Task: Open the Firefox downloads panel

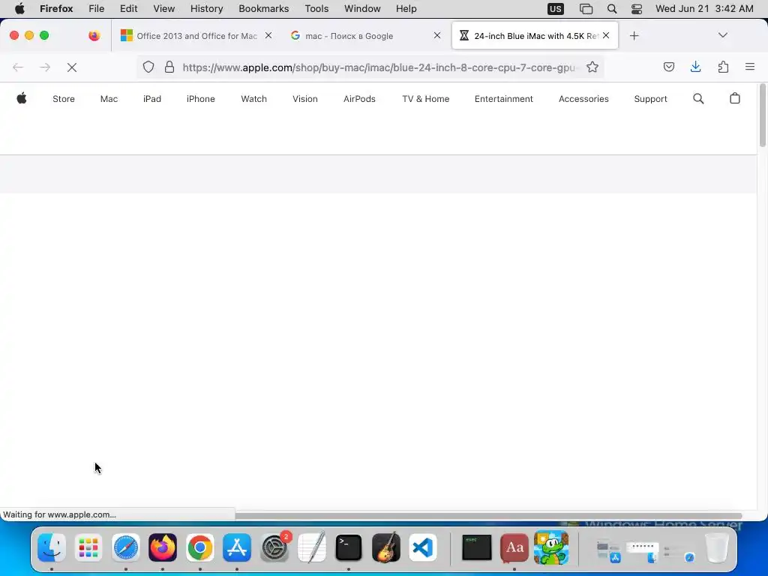Action: pyautogui.click(x=695, y=67)
